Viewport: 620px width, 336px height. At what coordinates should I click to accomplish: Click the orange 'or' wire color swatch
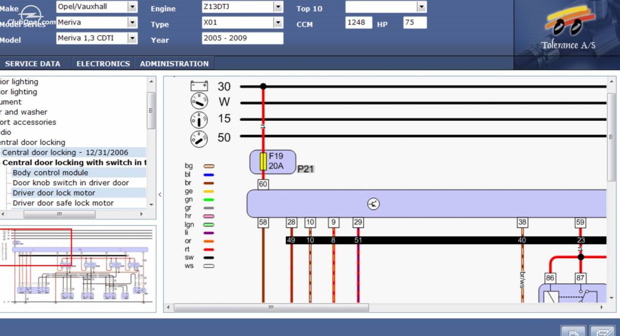pos(209,241)
